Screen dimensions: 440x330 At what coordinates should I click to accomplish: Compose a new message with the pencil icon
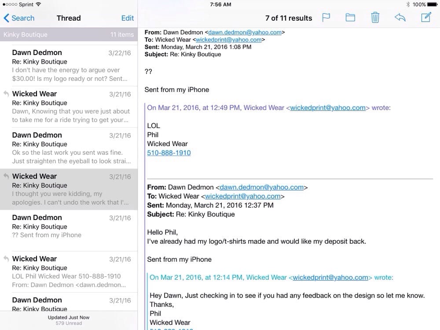tap(426, 18)
